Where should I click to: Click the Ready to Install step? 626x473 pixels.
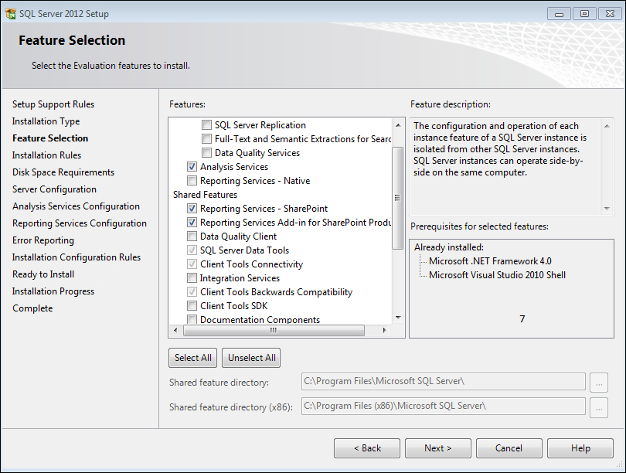pyautogui.click(x=43, y=274)
